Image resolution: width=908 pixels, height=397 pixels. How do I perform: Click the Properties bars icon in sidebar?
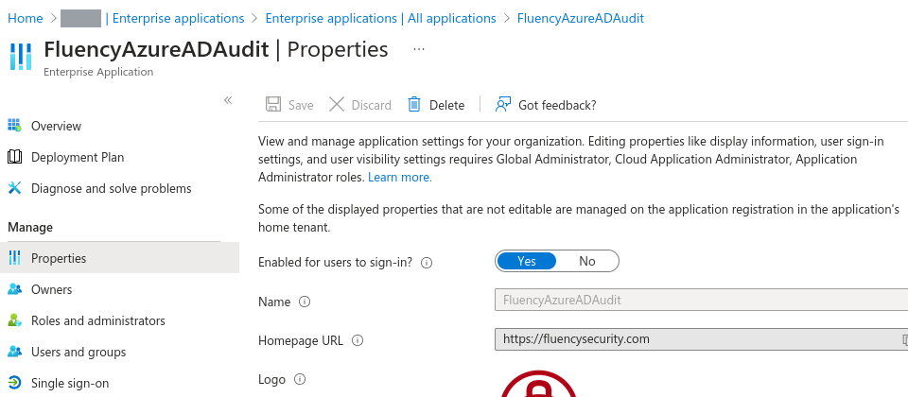(x=14, y=258)
